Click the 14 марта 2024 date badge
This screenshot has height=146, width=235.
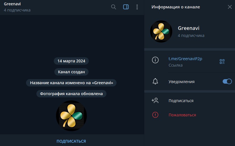point(71,61)
